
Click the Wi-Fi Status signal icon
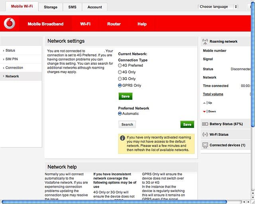205,135
